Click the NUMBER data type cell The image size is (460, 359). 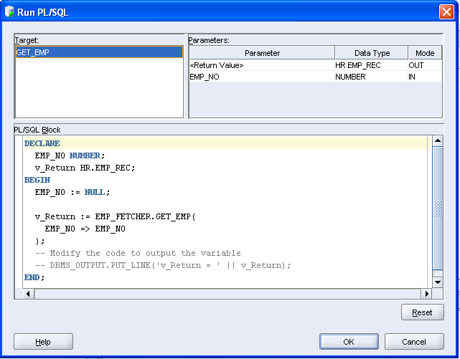click(x=371, y=77)
